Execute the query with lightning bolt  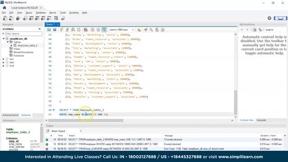click(62, 30)
